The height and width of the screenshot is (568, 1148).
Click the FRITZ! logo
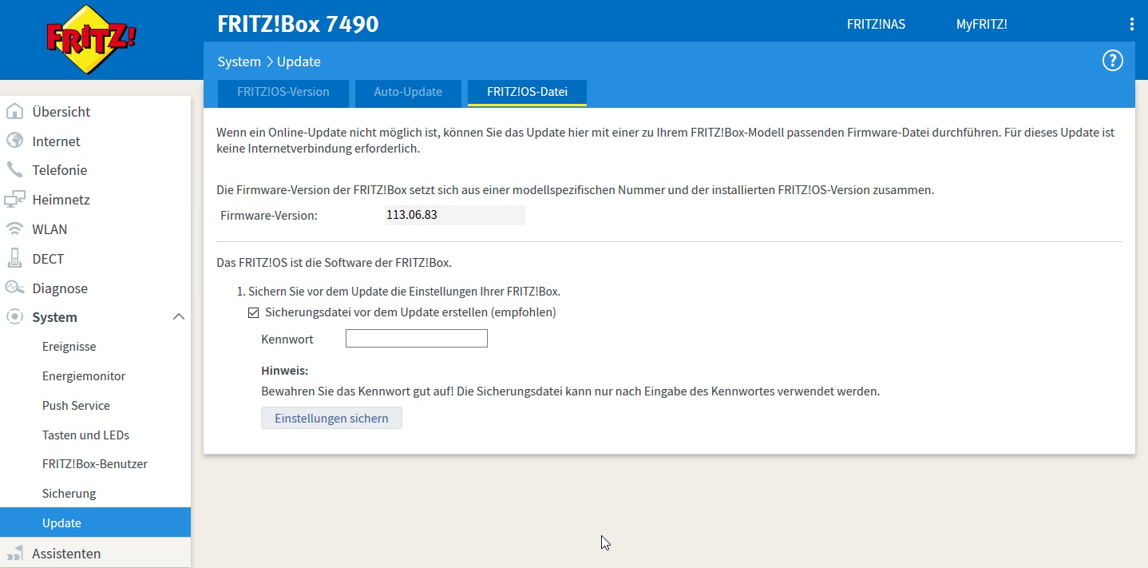[91, 39]
